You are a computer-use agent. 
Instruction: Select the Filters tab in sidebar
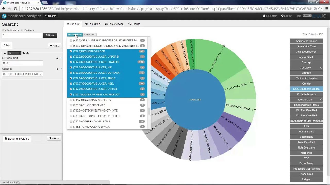pos(7,45)
